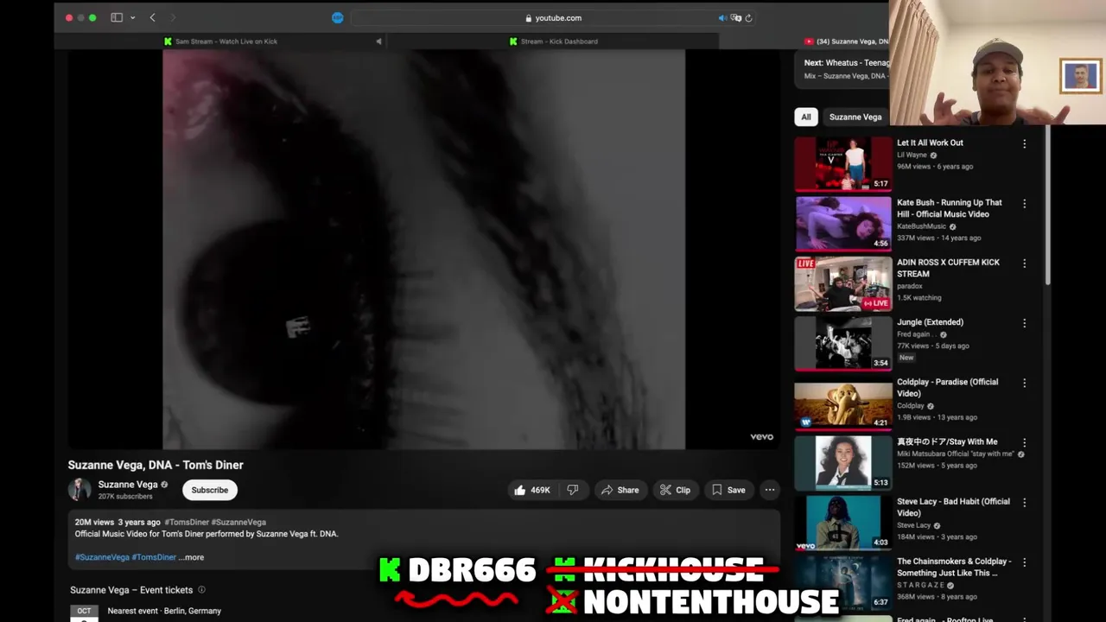Open the Stay With Me Miki Matsubara thumbnail

click(x=843, y=462)
